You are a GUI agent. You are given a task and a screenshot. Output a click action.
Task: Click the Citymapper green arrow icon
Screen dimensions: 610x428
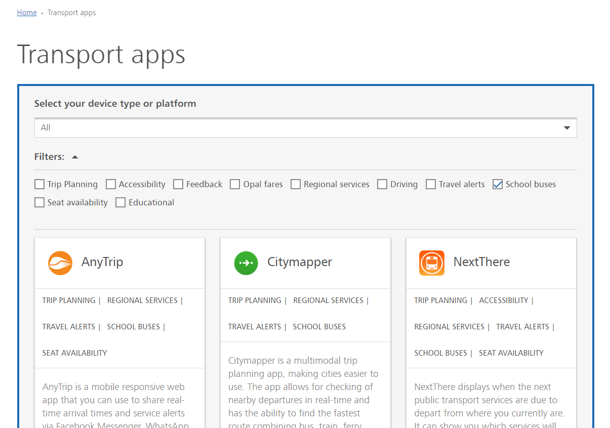pyautogui.click(x=246, y=263)
